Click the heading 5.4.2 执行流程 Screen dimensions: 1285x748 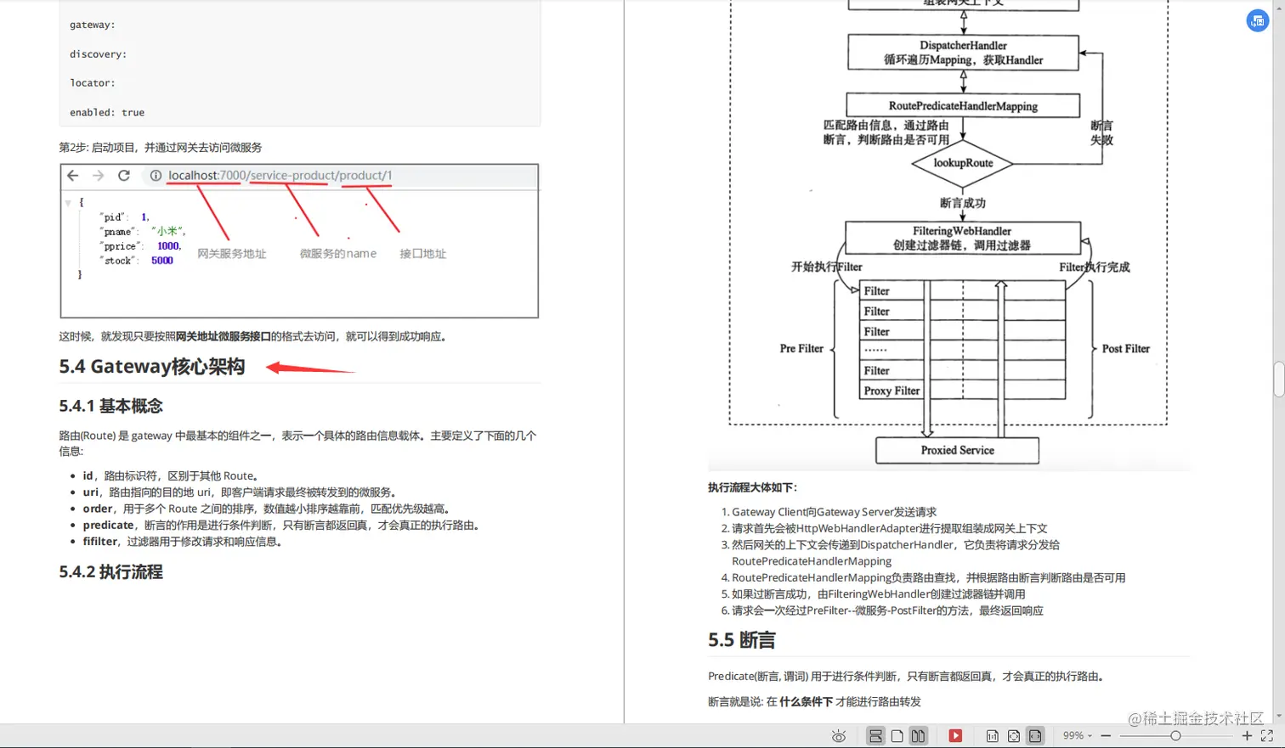point(111,572)
